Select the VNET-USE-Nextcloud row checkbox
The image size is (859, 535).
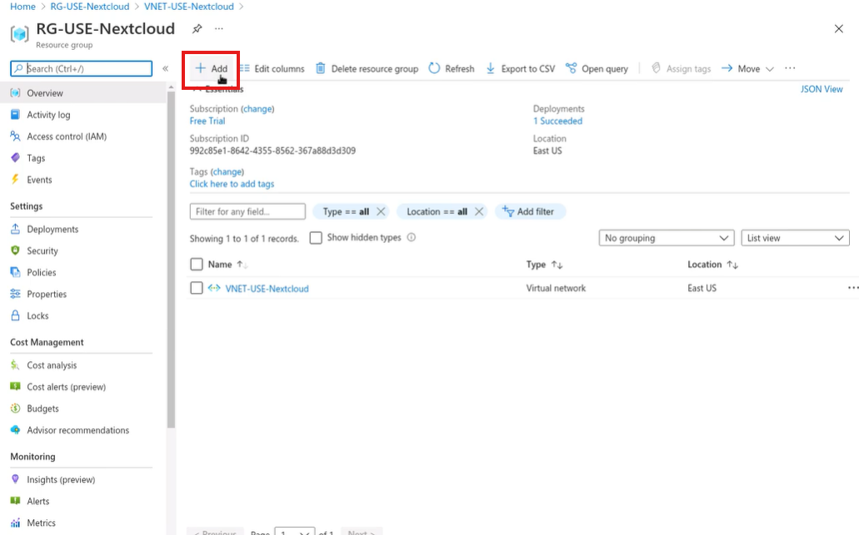pyautogui.click(x=197, y=288)
